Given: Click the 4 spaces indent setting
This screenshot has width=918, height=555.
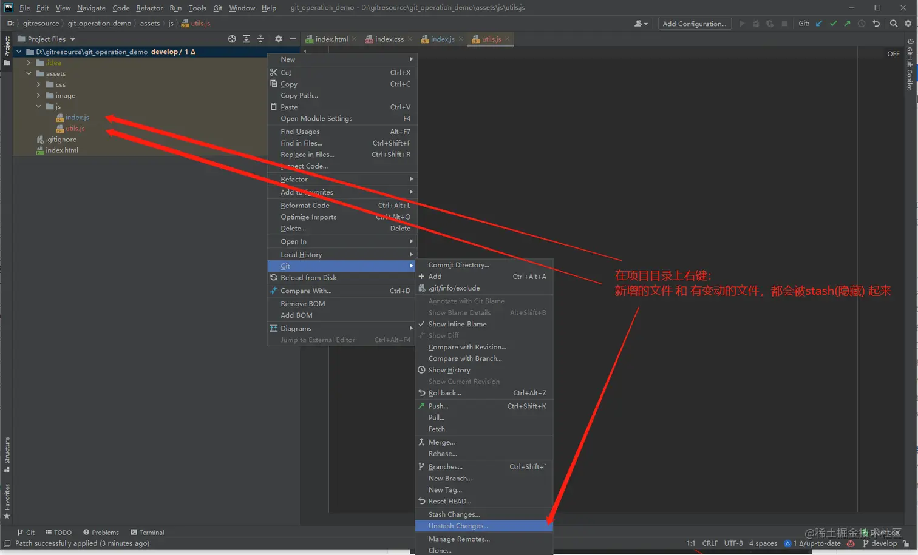Looking at the screenshot, I should point(763,543).
